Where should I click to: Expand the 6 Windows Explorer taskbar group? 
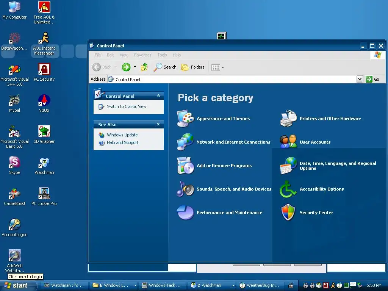135,285
